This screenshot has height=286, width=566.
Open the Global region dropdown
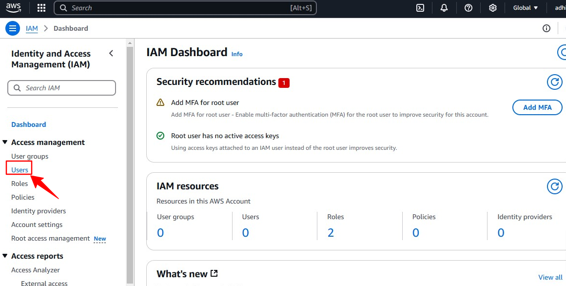pos(525,8)
